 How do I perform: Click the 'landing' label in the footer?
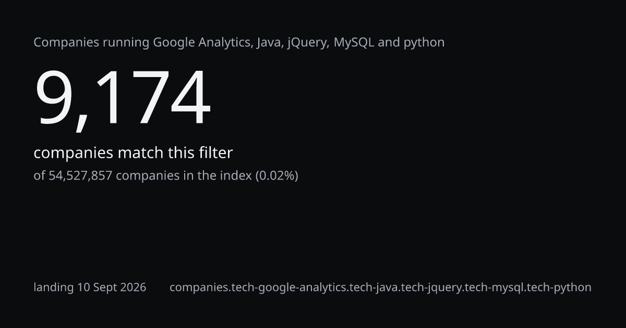(x=54, y=287)
